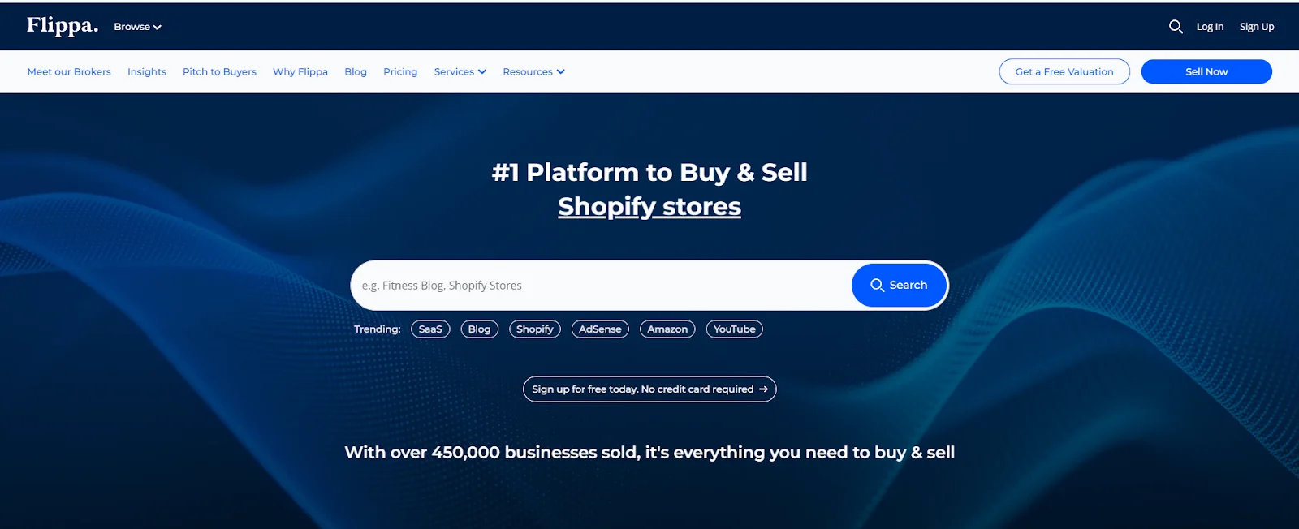Select the Amazon trending tag
Viewport: 1299px width, 529px height.
(667, 329)
